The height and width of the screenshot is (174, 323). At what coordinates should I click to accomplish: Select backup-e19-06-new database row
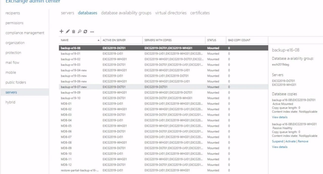point(164,81)
